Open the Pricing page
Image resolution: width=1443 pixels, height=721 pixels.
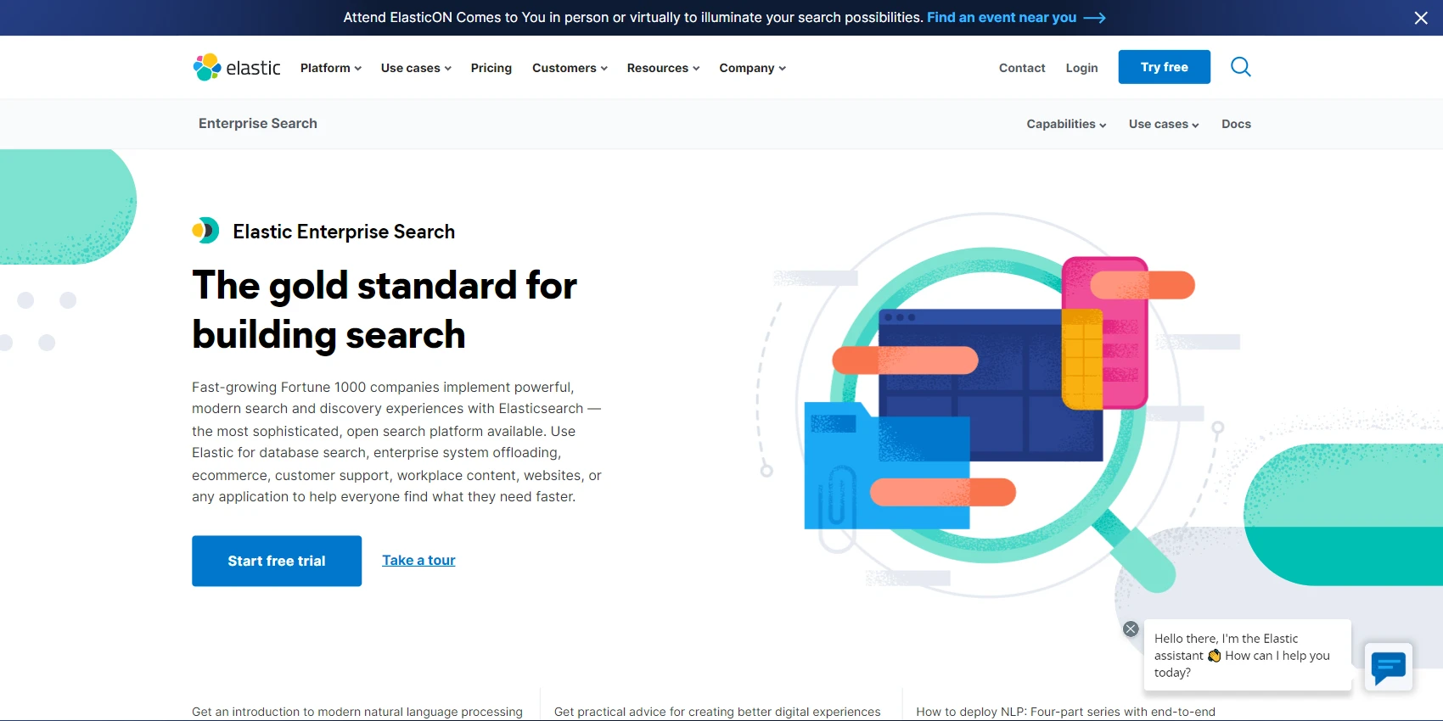coord(491,68)
